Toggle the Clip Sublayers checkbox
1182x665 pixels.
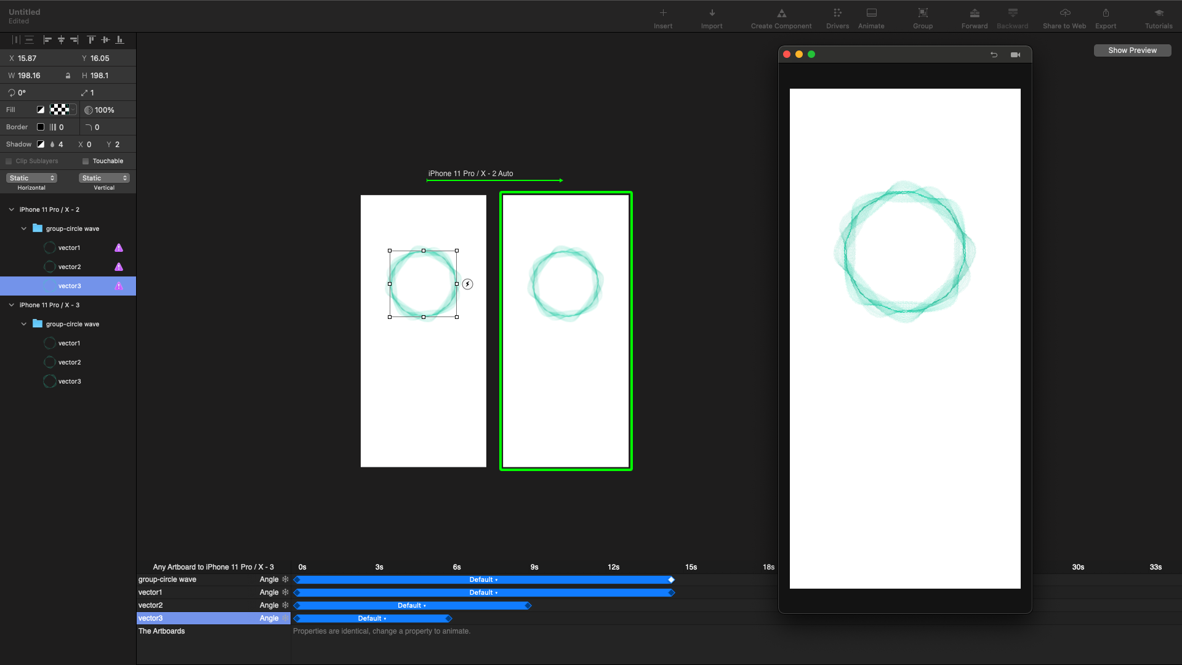9,161
